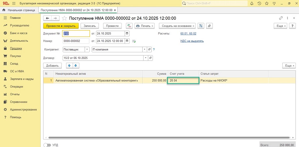Open ОС и НМА section in sidebar
299x147 pixels.
coord(17,71)
